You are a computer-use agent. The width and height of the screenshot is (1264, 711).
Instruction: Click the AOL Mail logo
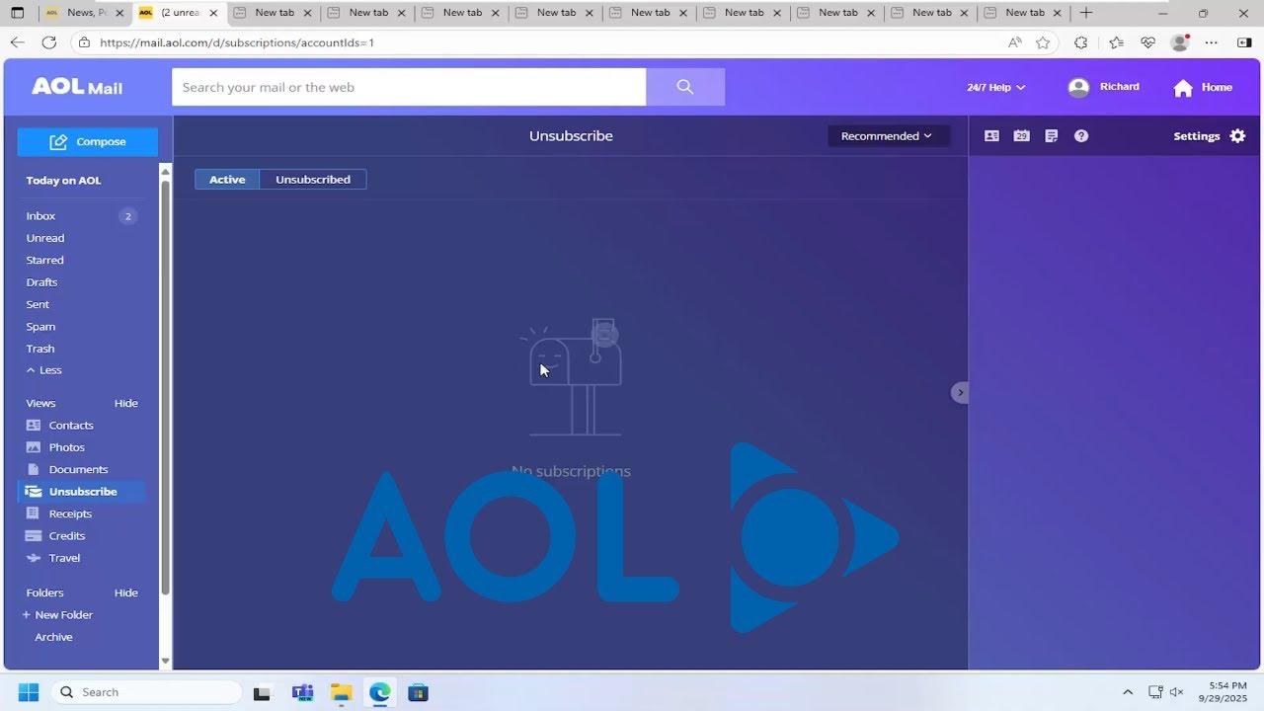[77, 87]
